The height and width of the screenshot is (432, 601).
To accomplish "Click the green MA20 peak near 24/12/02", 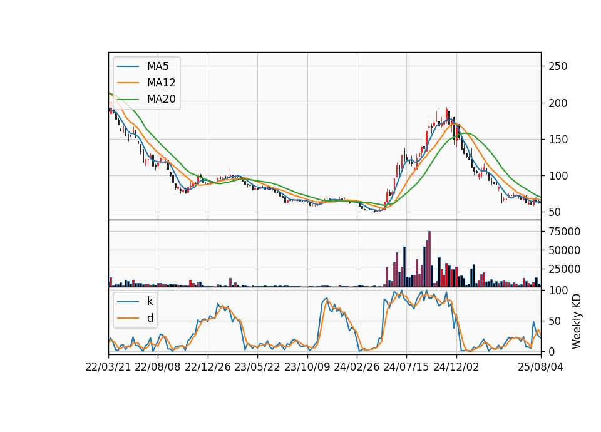I will (465, 133).
